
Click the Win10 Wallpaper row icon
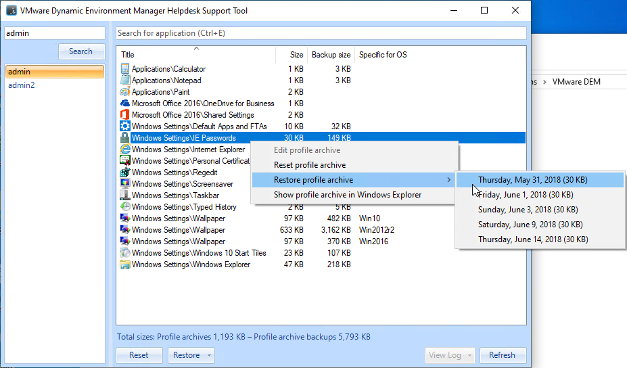[124, 218]
